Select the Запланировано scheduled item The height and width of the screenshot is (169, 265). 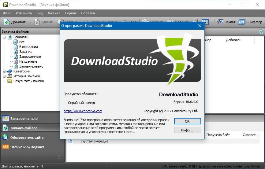(x=31, y=66)
